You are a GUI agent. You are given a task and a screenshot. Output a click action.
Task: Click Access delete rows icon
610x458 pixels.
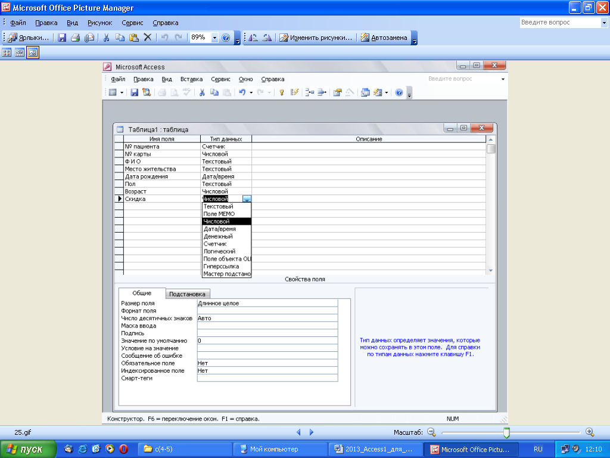point(322,92)
